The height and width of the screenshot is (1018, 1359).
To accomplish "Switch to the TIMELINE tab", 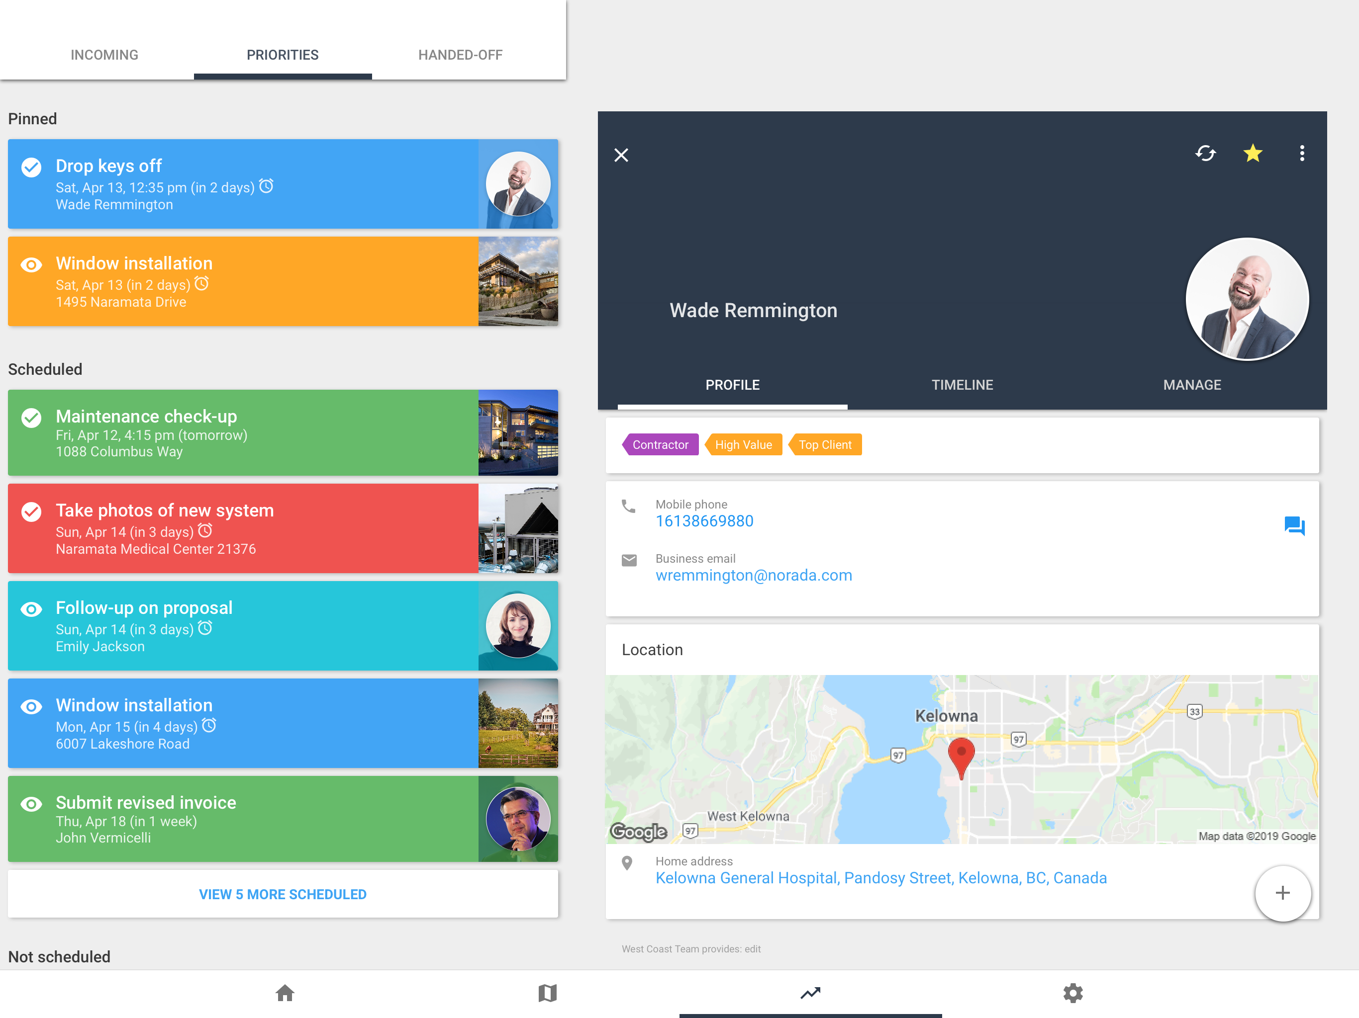I will (x=962, y=385).
